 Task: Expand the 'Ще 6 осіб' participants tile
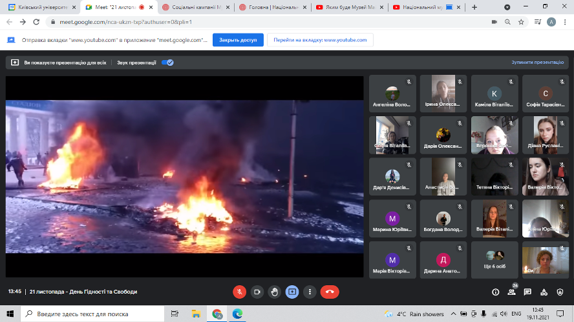(x=494, y=259)
